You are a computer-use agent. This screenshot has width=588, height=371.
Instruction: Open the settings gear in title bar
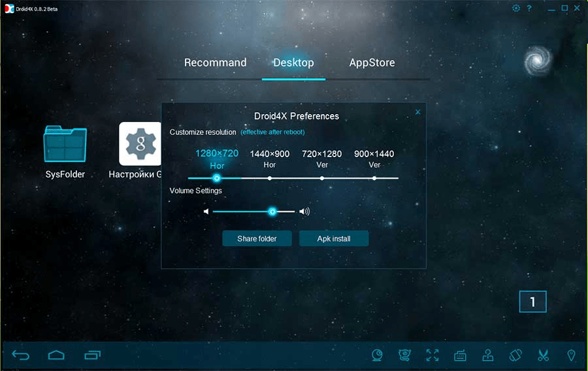click(x=516, y=8)
